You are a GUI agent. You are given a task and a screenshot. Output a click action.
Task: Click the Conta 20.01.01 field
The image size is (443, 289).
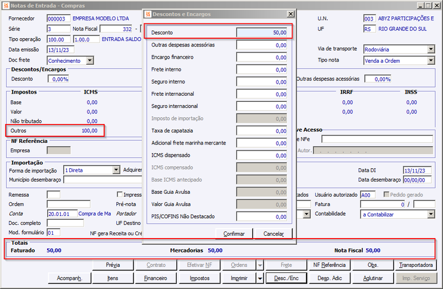(x=62, y=214)
